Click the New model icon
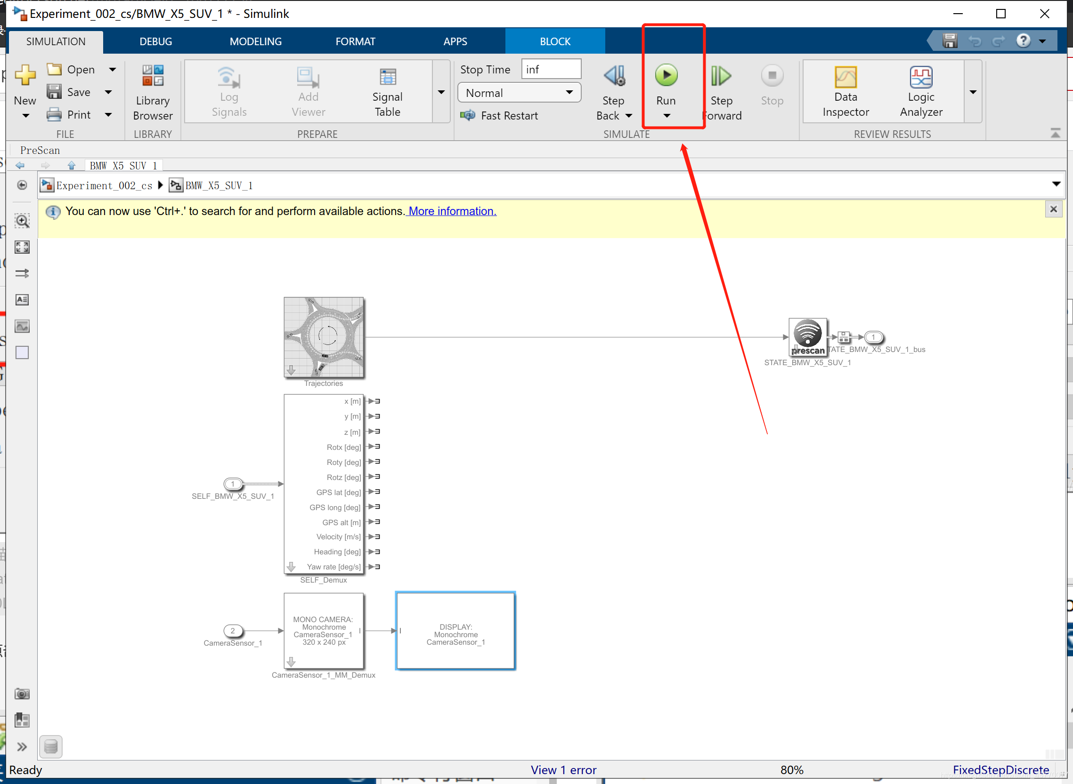Image resolution: width=1073 pixels, height=784 pixels. click(24, 75)
